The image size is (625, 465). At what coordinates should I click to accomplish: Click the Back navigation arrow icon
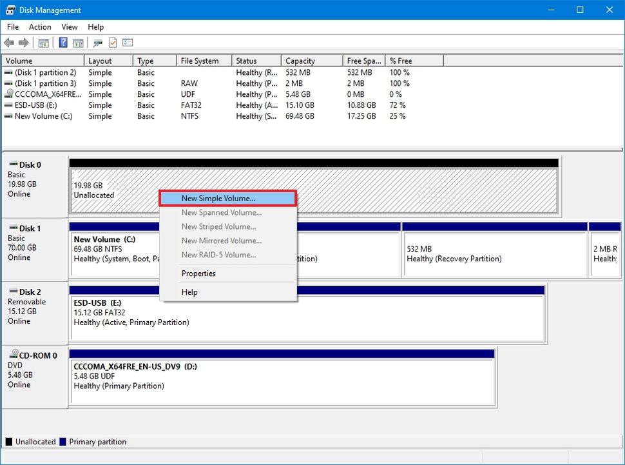[9, 43]
